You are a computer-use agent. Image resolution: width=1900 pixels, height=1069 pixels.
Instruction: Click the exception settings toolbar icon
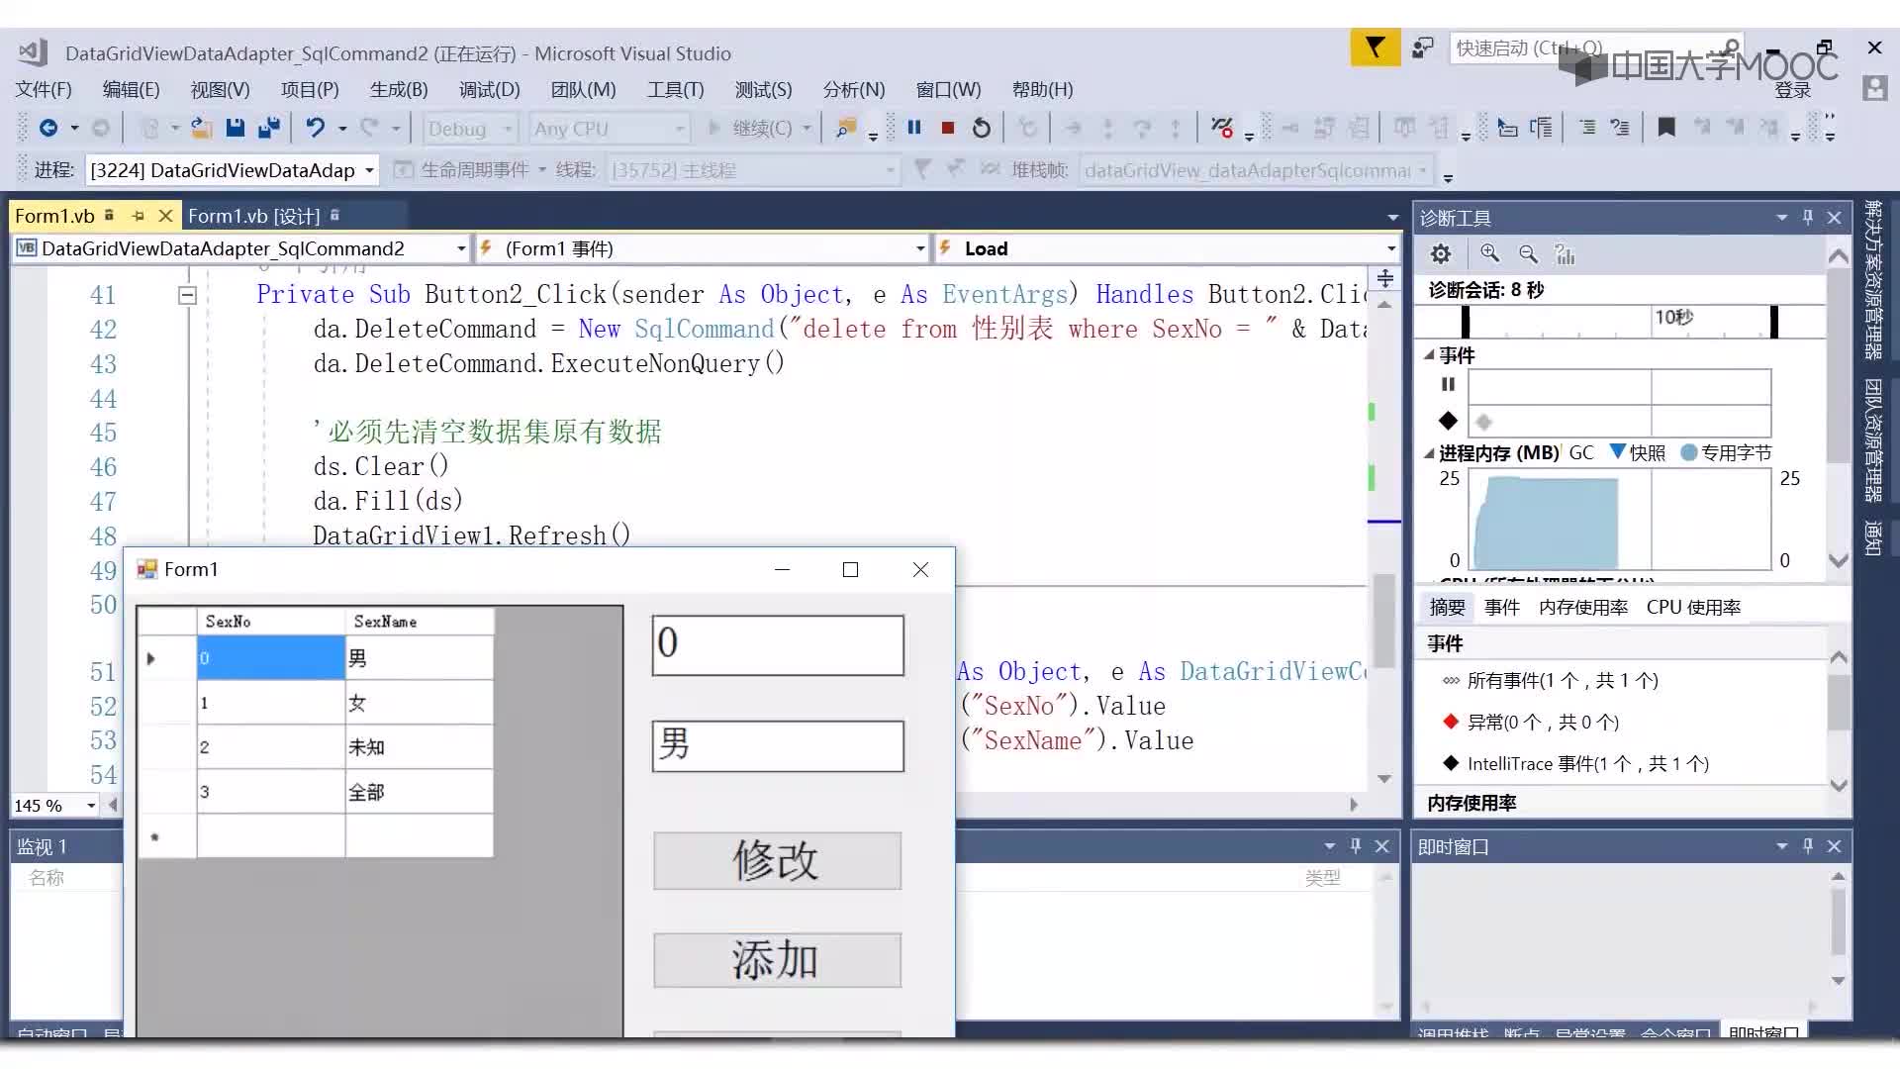pos(1221,128)
